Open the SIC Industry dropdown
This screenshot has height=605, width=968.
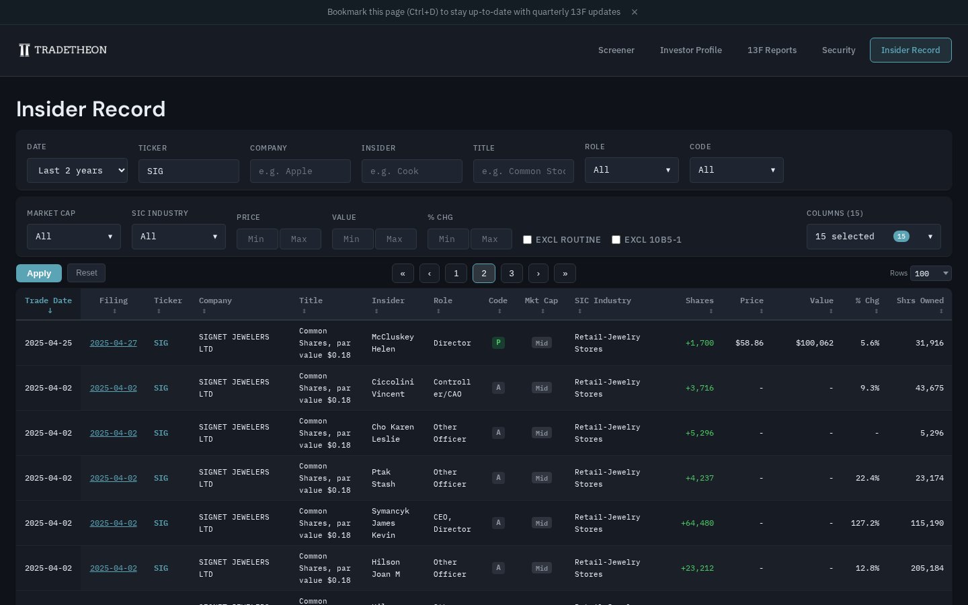click(179, 237)
